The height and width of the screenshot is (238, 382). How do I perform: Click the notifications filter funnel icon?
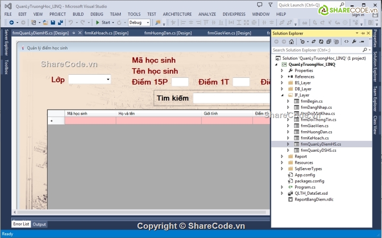point(271,5)
